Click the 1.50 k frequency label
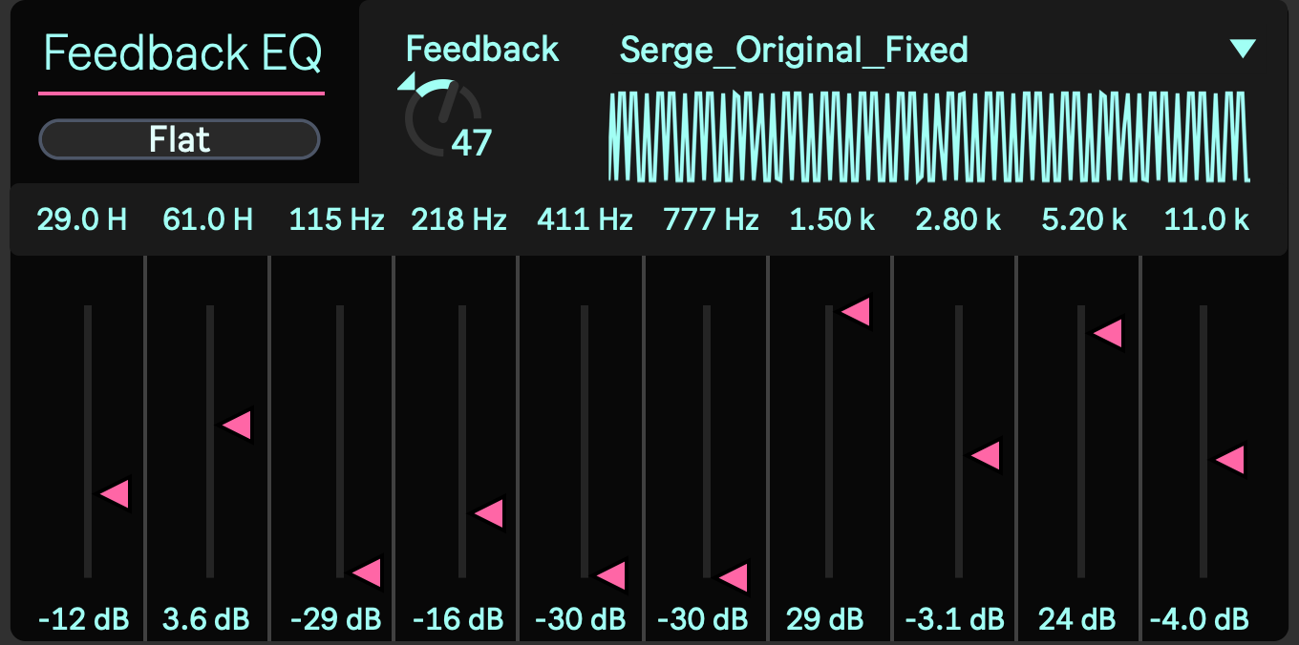This screenshot has width=1299, height=645. [x=832, y=220]
